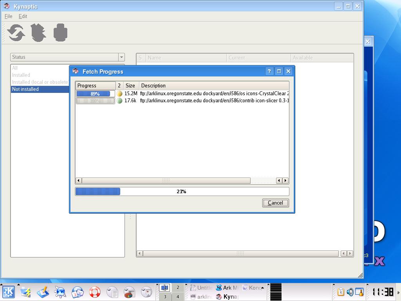The image size is (401, 301).
Task: Click the folder with lightning taskbar icon
Action: pos(25,292)
